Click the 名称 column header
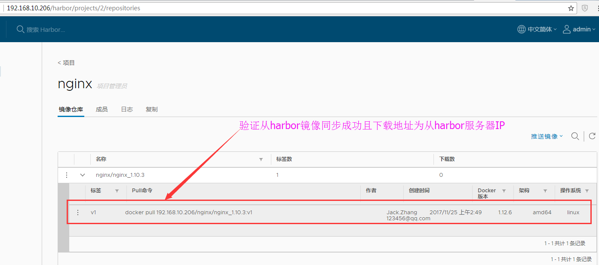The image size is (599, 265). pyautogui.click(x=101, y=159)
